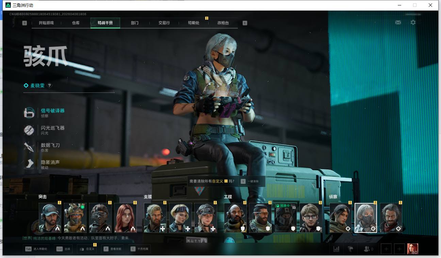This screenshot has height=258, width=441.
Task: Open the mail envelope icon
Action: tap(398, 22)
